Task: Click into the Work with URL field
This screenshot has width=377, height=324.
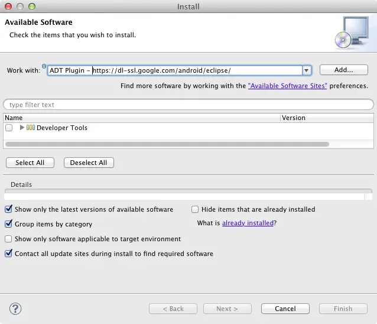Action: (x=175, y=70)
